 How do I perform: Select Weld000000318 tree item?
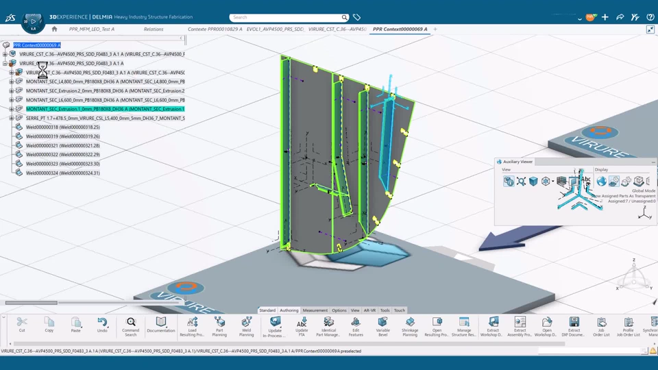click(63, 127)
